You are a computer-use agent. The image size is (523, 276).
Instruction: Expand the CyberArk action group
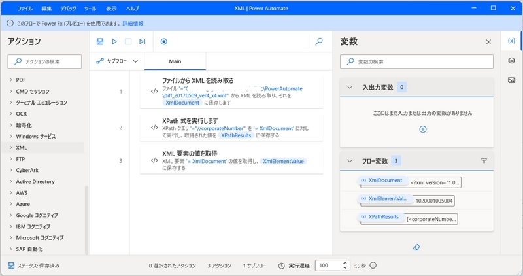tap(10, 170)
